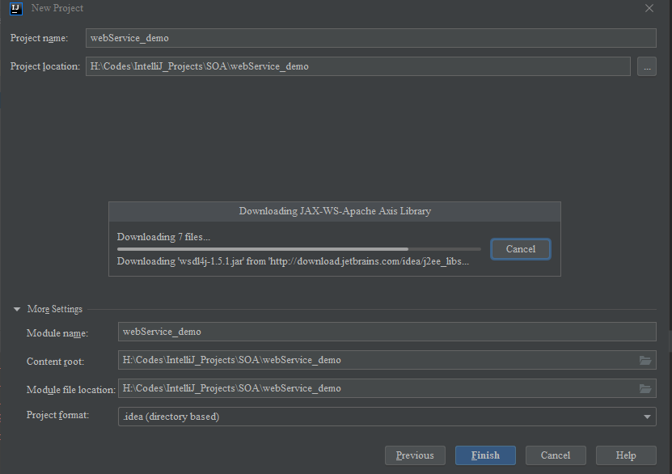This screenshot has height=474, width=672.
Task: Click the Project name label
Action: 39,38
